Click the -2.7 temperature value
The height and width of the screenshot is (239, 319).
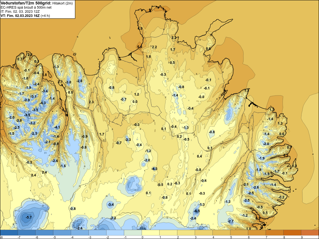(231, 221)
